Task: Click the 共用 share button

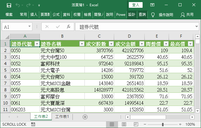Action: pos(187,15)
